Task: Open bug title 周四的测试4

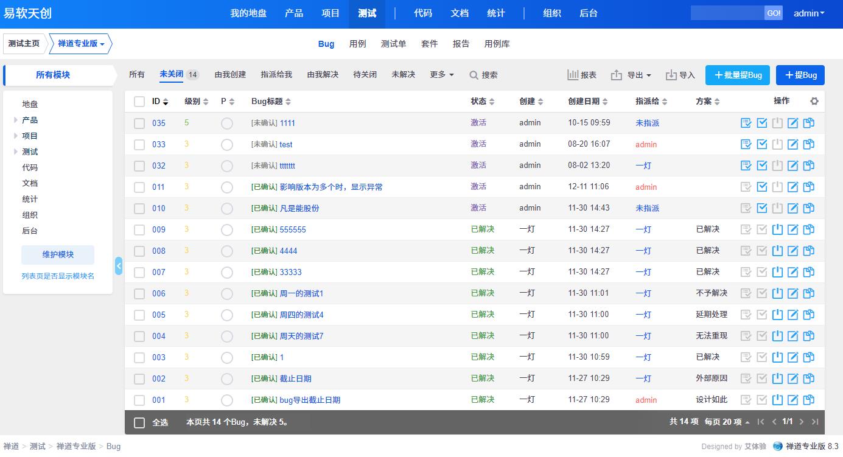Action: pyautogui.click(x=301, y=315)
